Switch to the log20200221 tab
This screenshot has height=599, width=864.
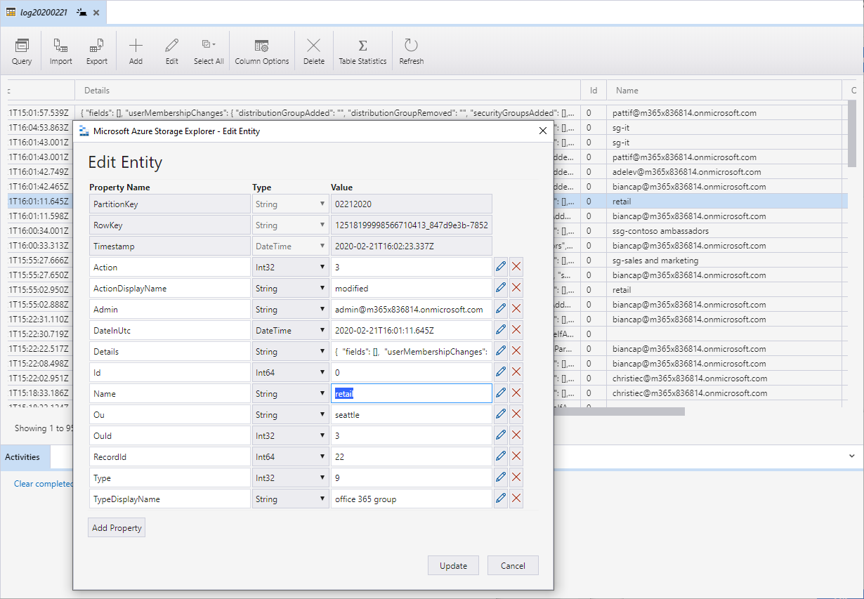(44, 13)
